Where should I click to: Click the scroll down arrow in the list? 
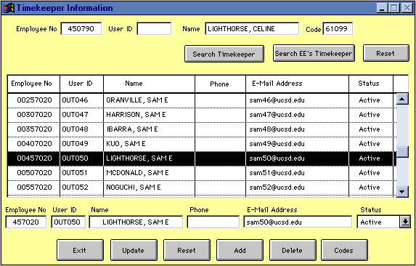point(402,191)
